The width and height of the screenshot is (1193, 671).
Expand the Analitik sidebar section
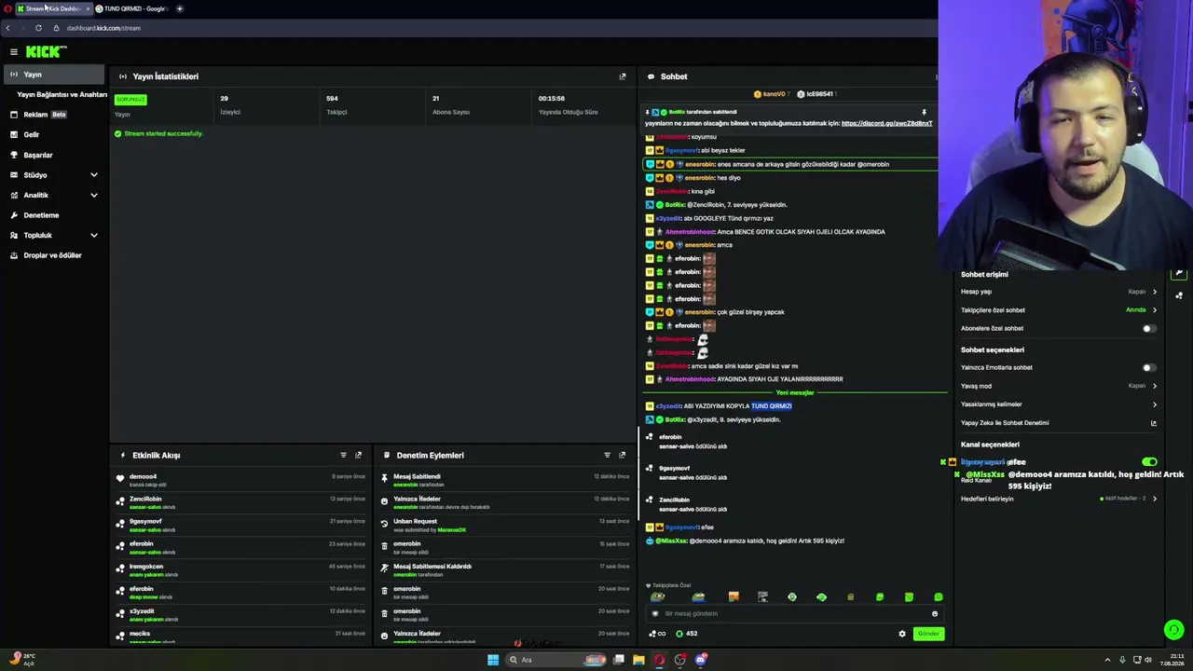pyautogui.click(x=93, y=195)
